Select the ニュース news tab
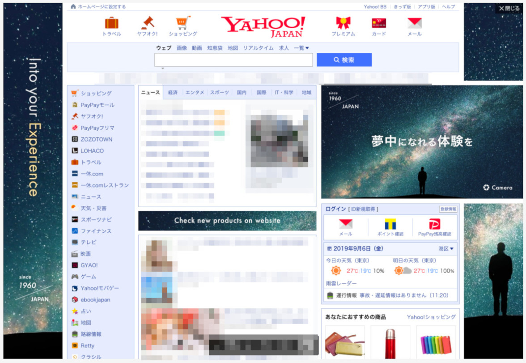The height and width of the screenshot is (363, 526). point(150,92)
